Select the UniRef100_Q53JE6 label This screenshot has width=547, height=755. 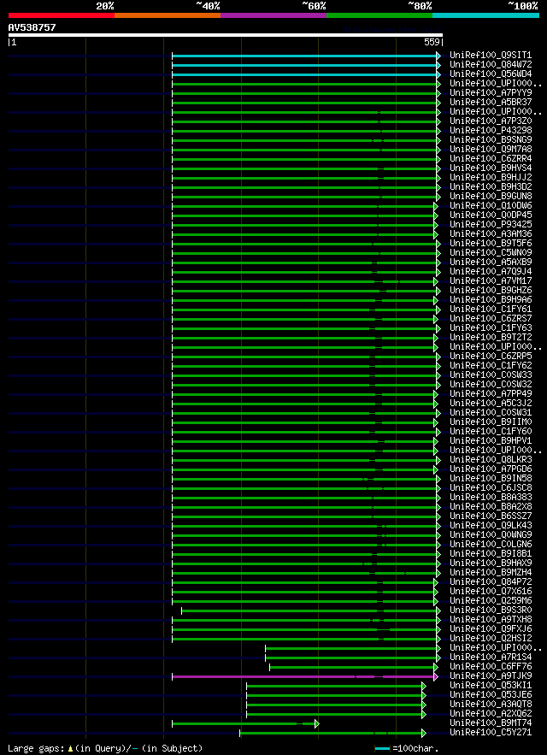click(x=491, y=695)
